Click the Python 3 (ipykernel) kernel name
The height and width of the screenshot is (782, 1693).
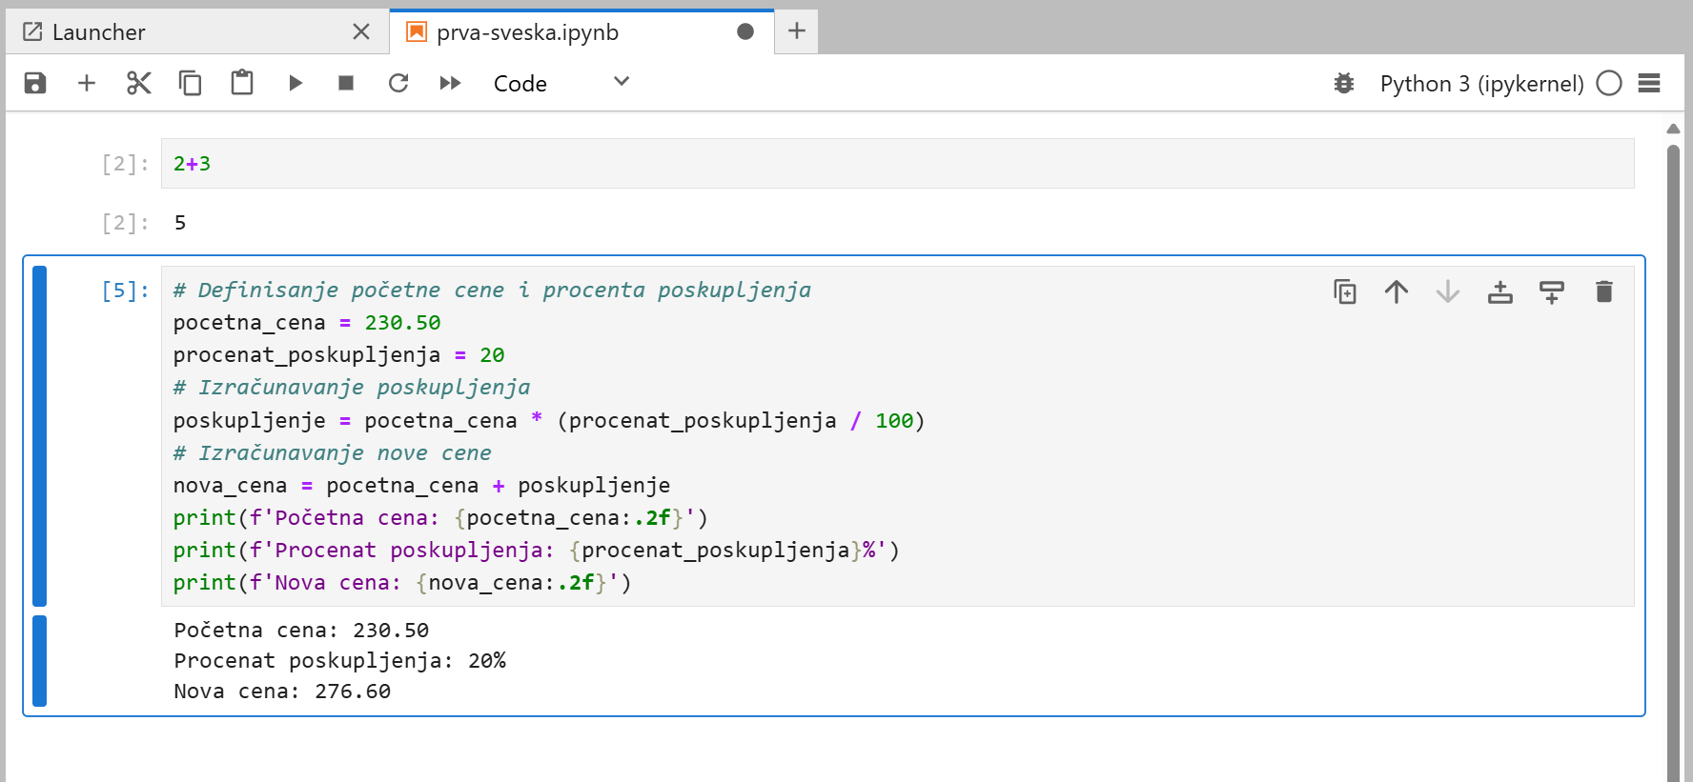[x=1481, y=84]
